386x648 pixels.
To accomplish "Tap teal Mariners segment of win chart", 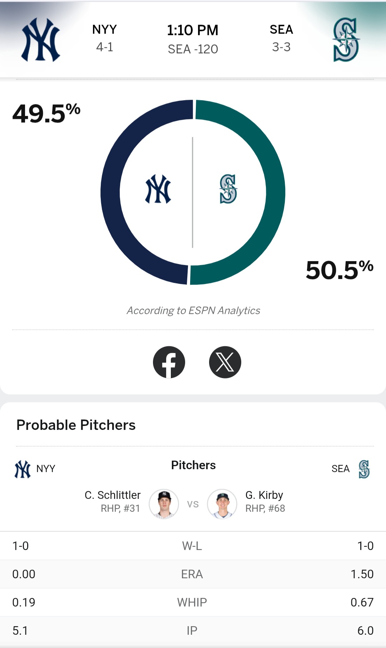I will tap(275, 193).
